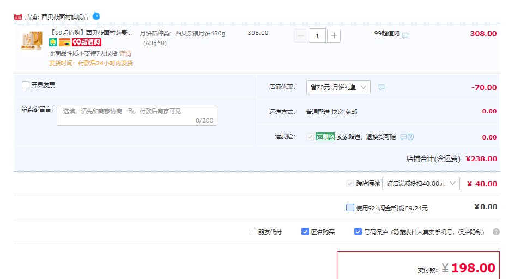Viewport: 514px width, 279px height.
Task: Click the red 99超值购 badge
Action: 87,43
